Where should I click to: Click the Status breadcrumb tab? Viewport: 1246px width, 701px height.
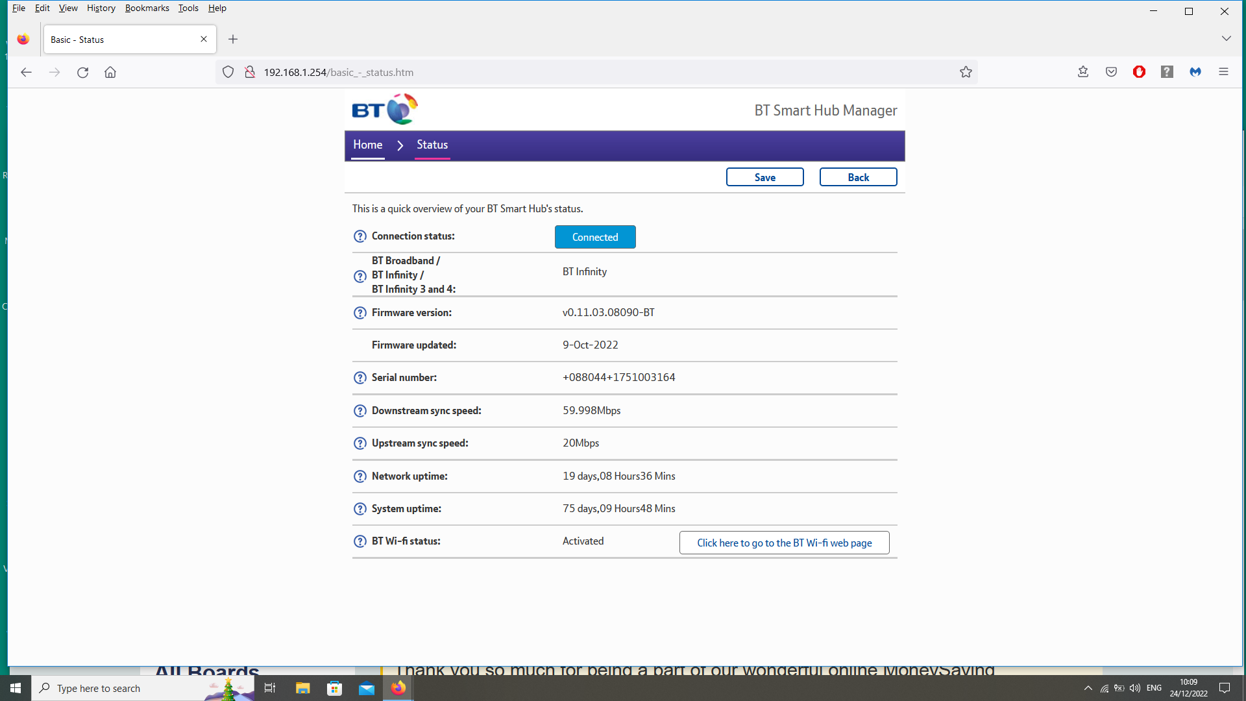(x=432, y=145)
